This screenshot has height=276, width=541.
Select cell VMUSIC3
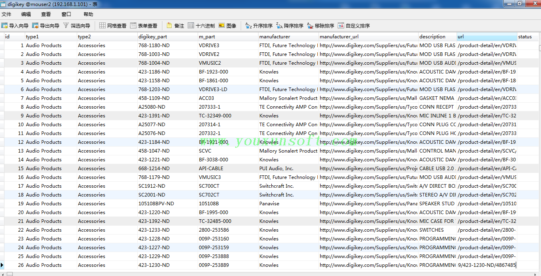228,177
